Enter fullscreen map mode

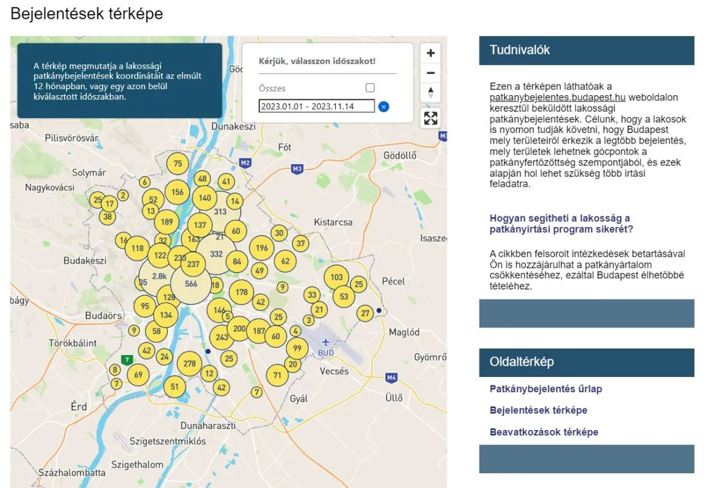coord(431,118)
